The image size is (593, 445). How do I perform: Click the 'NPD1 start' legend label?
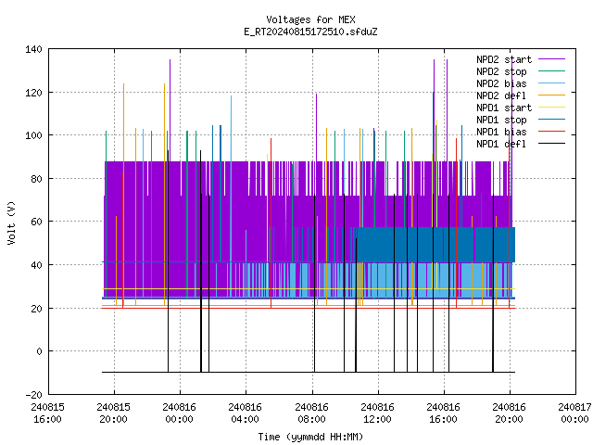(504, 108)
